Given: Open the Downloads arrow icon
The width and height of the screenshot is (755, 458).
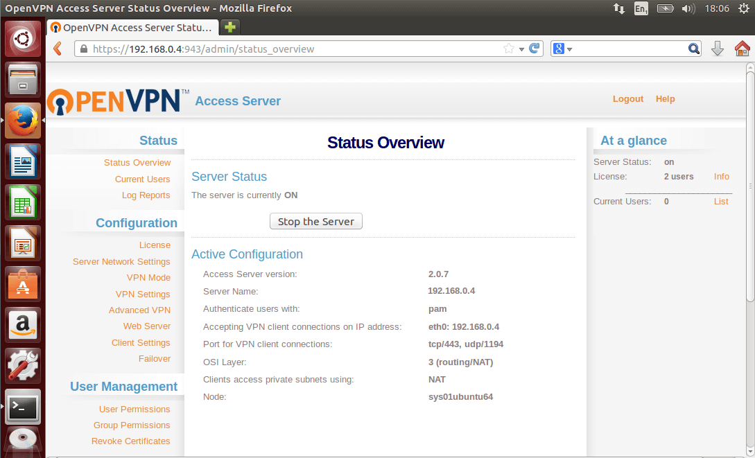Looking at the screenshot, I should (718, 49).
